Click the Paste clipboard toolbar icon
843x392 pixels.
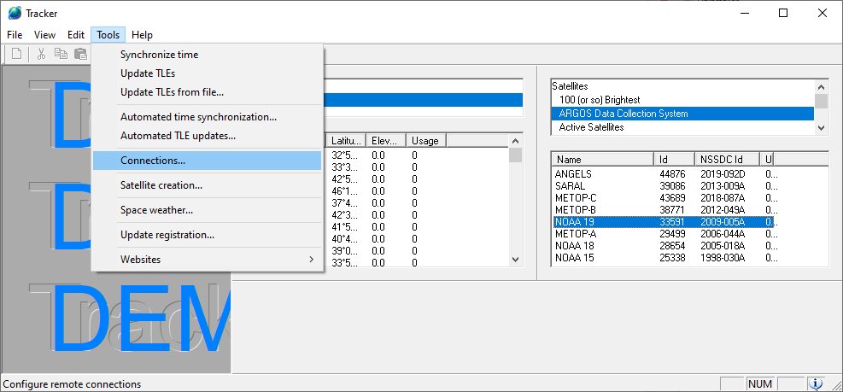(80, 54)
